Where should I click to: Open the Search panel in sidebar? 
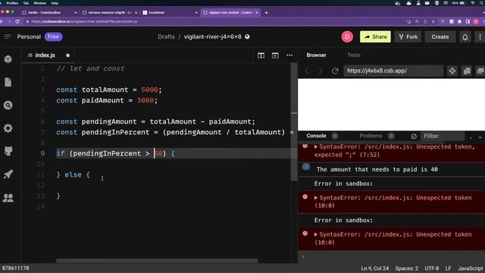[x=8, y=105]
